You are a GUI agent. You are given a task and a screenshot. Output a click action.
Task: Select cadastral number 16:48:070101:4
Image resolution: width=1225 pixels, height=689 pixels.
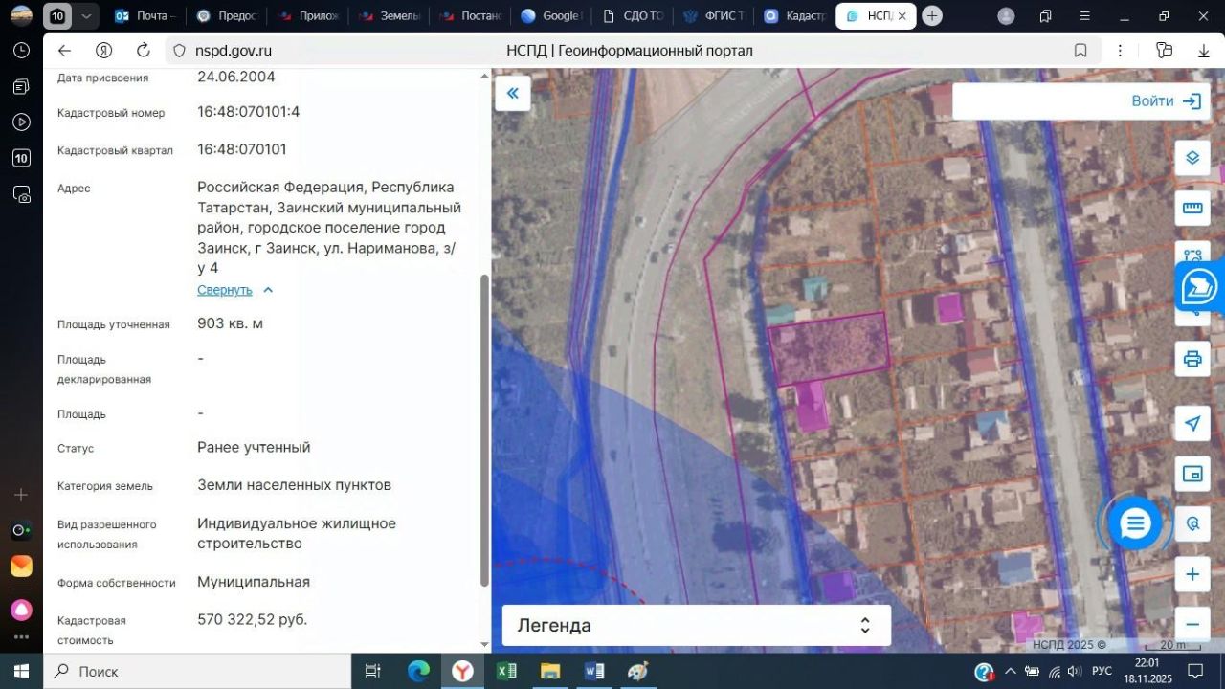click(x=249, y=112)
